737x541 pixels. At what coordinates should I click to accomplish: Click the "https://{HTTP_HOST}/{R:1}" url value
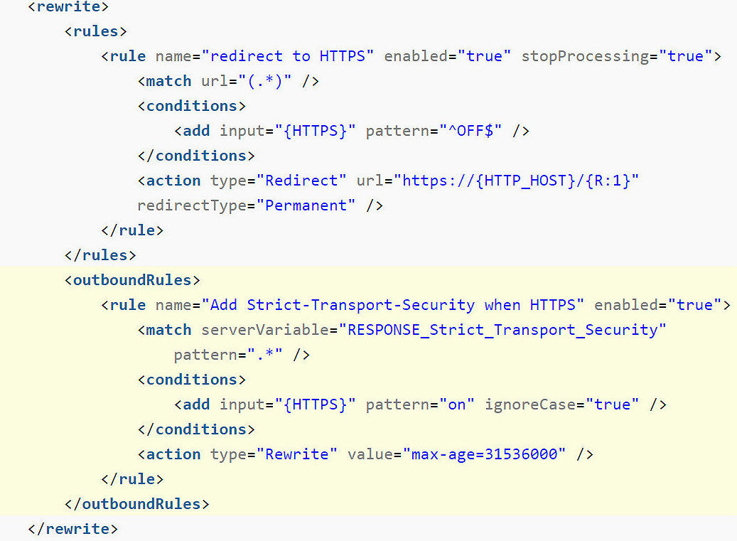pos(516,181)
